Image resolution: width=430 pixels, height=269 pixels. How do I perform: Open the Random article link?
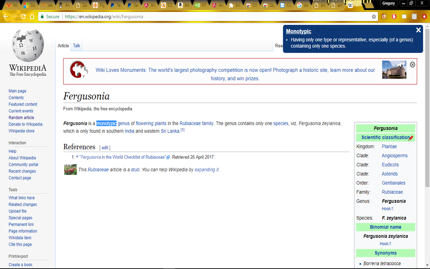click(x=21, y=117)
